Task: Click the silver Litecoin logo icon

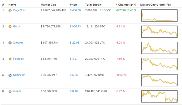Action: tap(10, 43)
